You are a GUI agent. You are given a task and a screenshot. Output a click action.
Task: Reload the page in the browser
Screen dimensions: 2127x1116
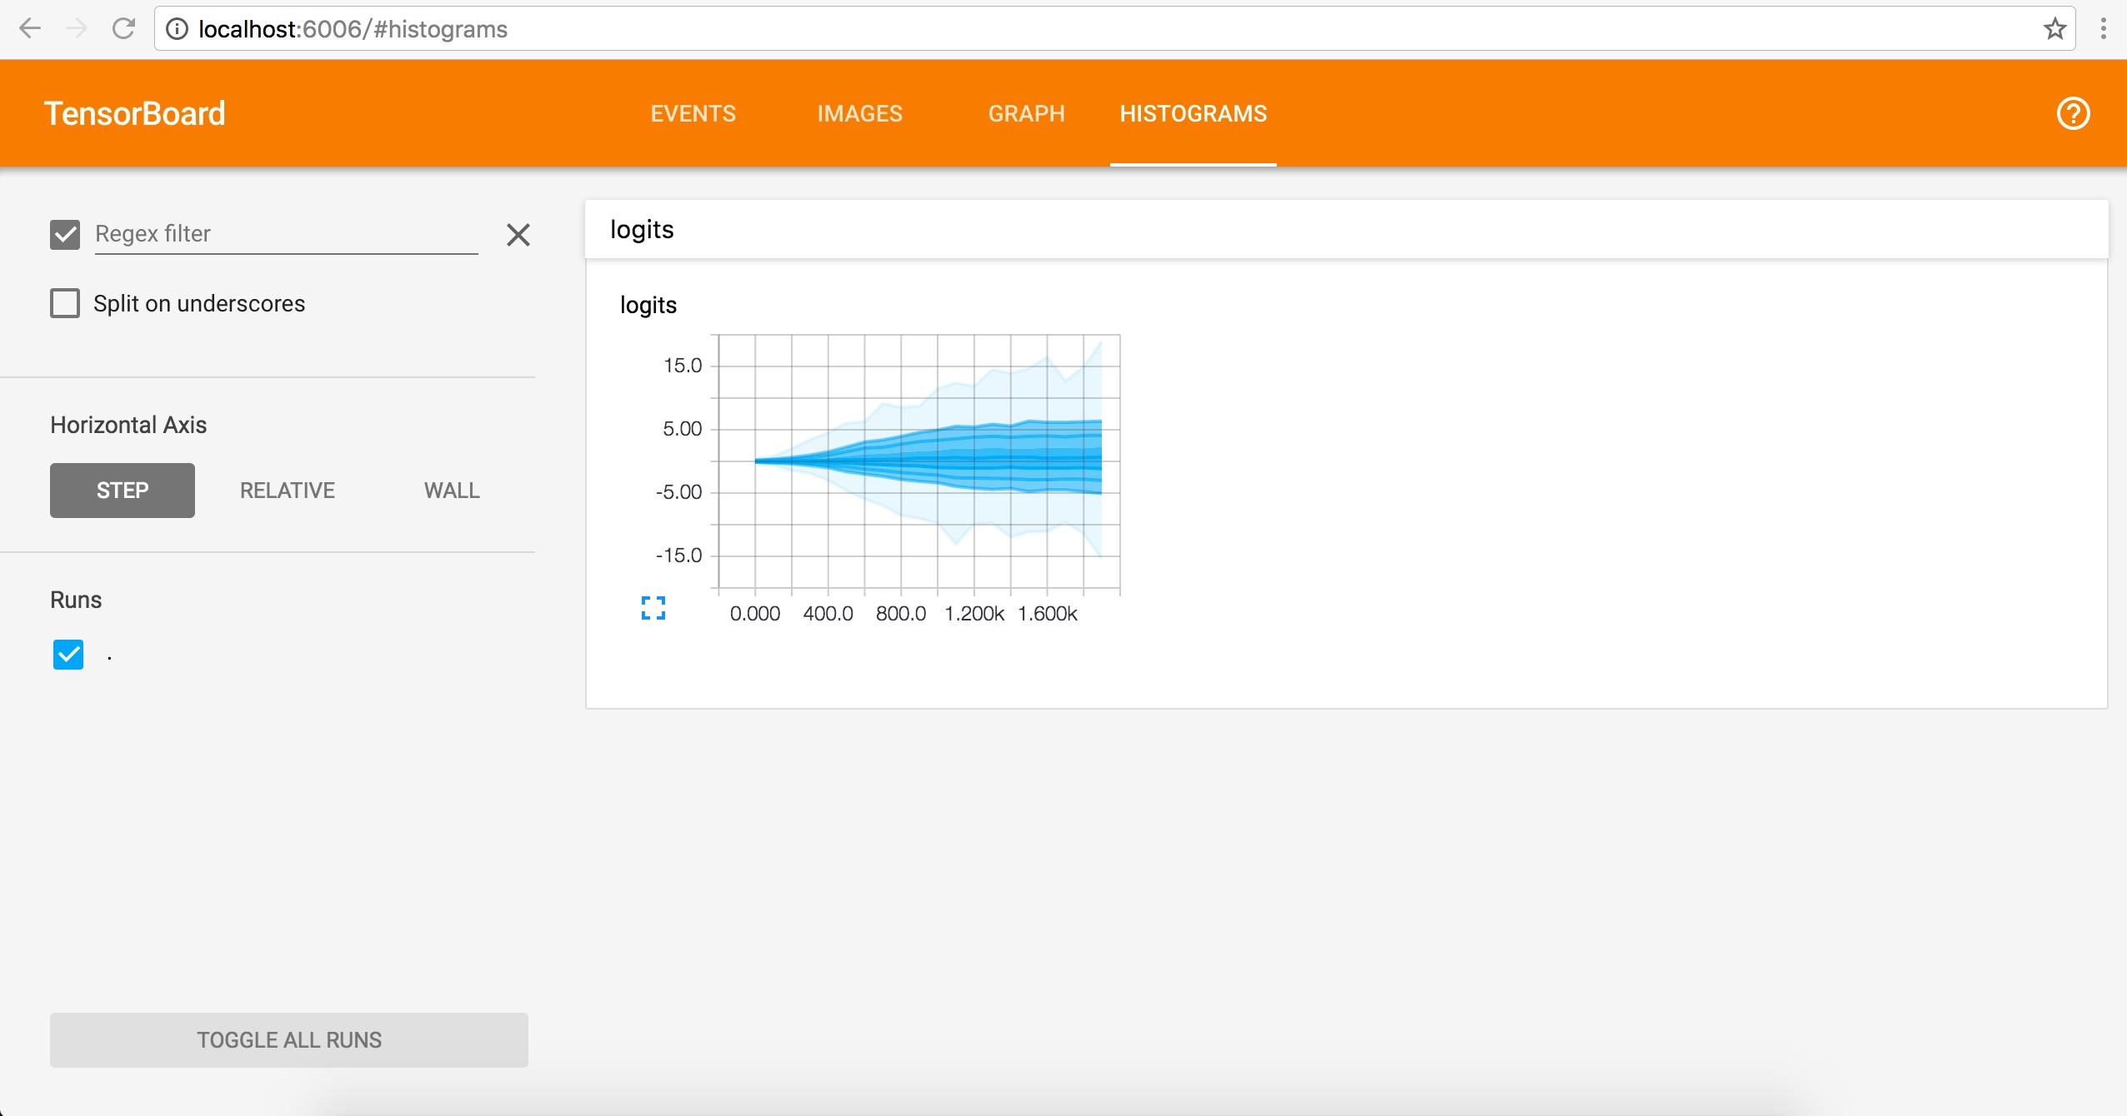[123, 29]
